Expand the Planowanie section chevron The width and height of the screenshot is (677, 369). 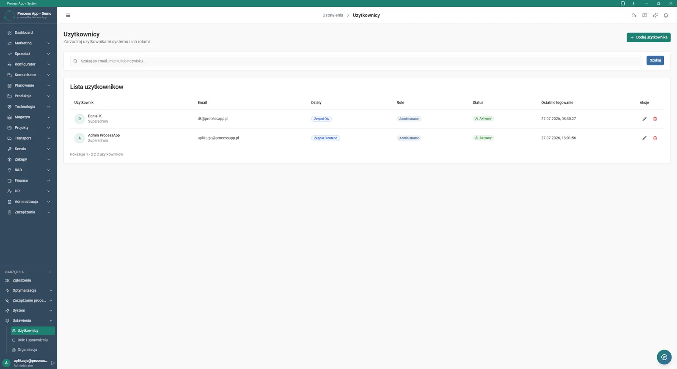click(49, 85)
